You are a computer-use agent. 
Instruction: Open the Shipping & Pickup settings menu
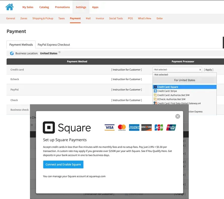(43, 18)
